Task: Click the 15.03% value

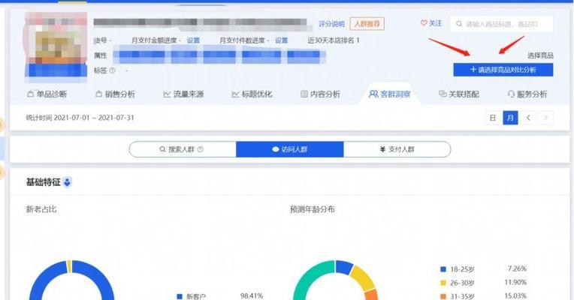Action: tap(515, 296)
